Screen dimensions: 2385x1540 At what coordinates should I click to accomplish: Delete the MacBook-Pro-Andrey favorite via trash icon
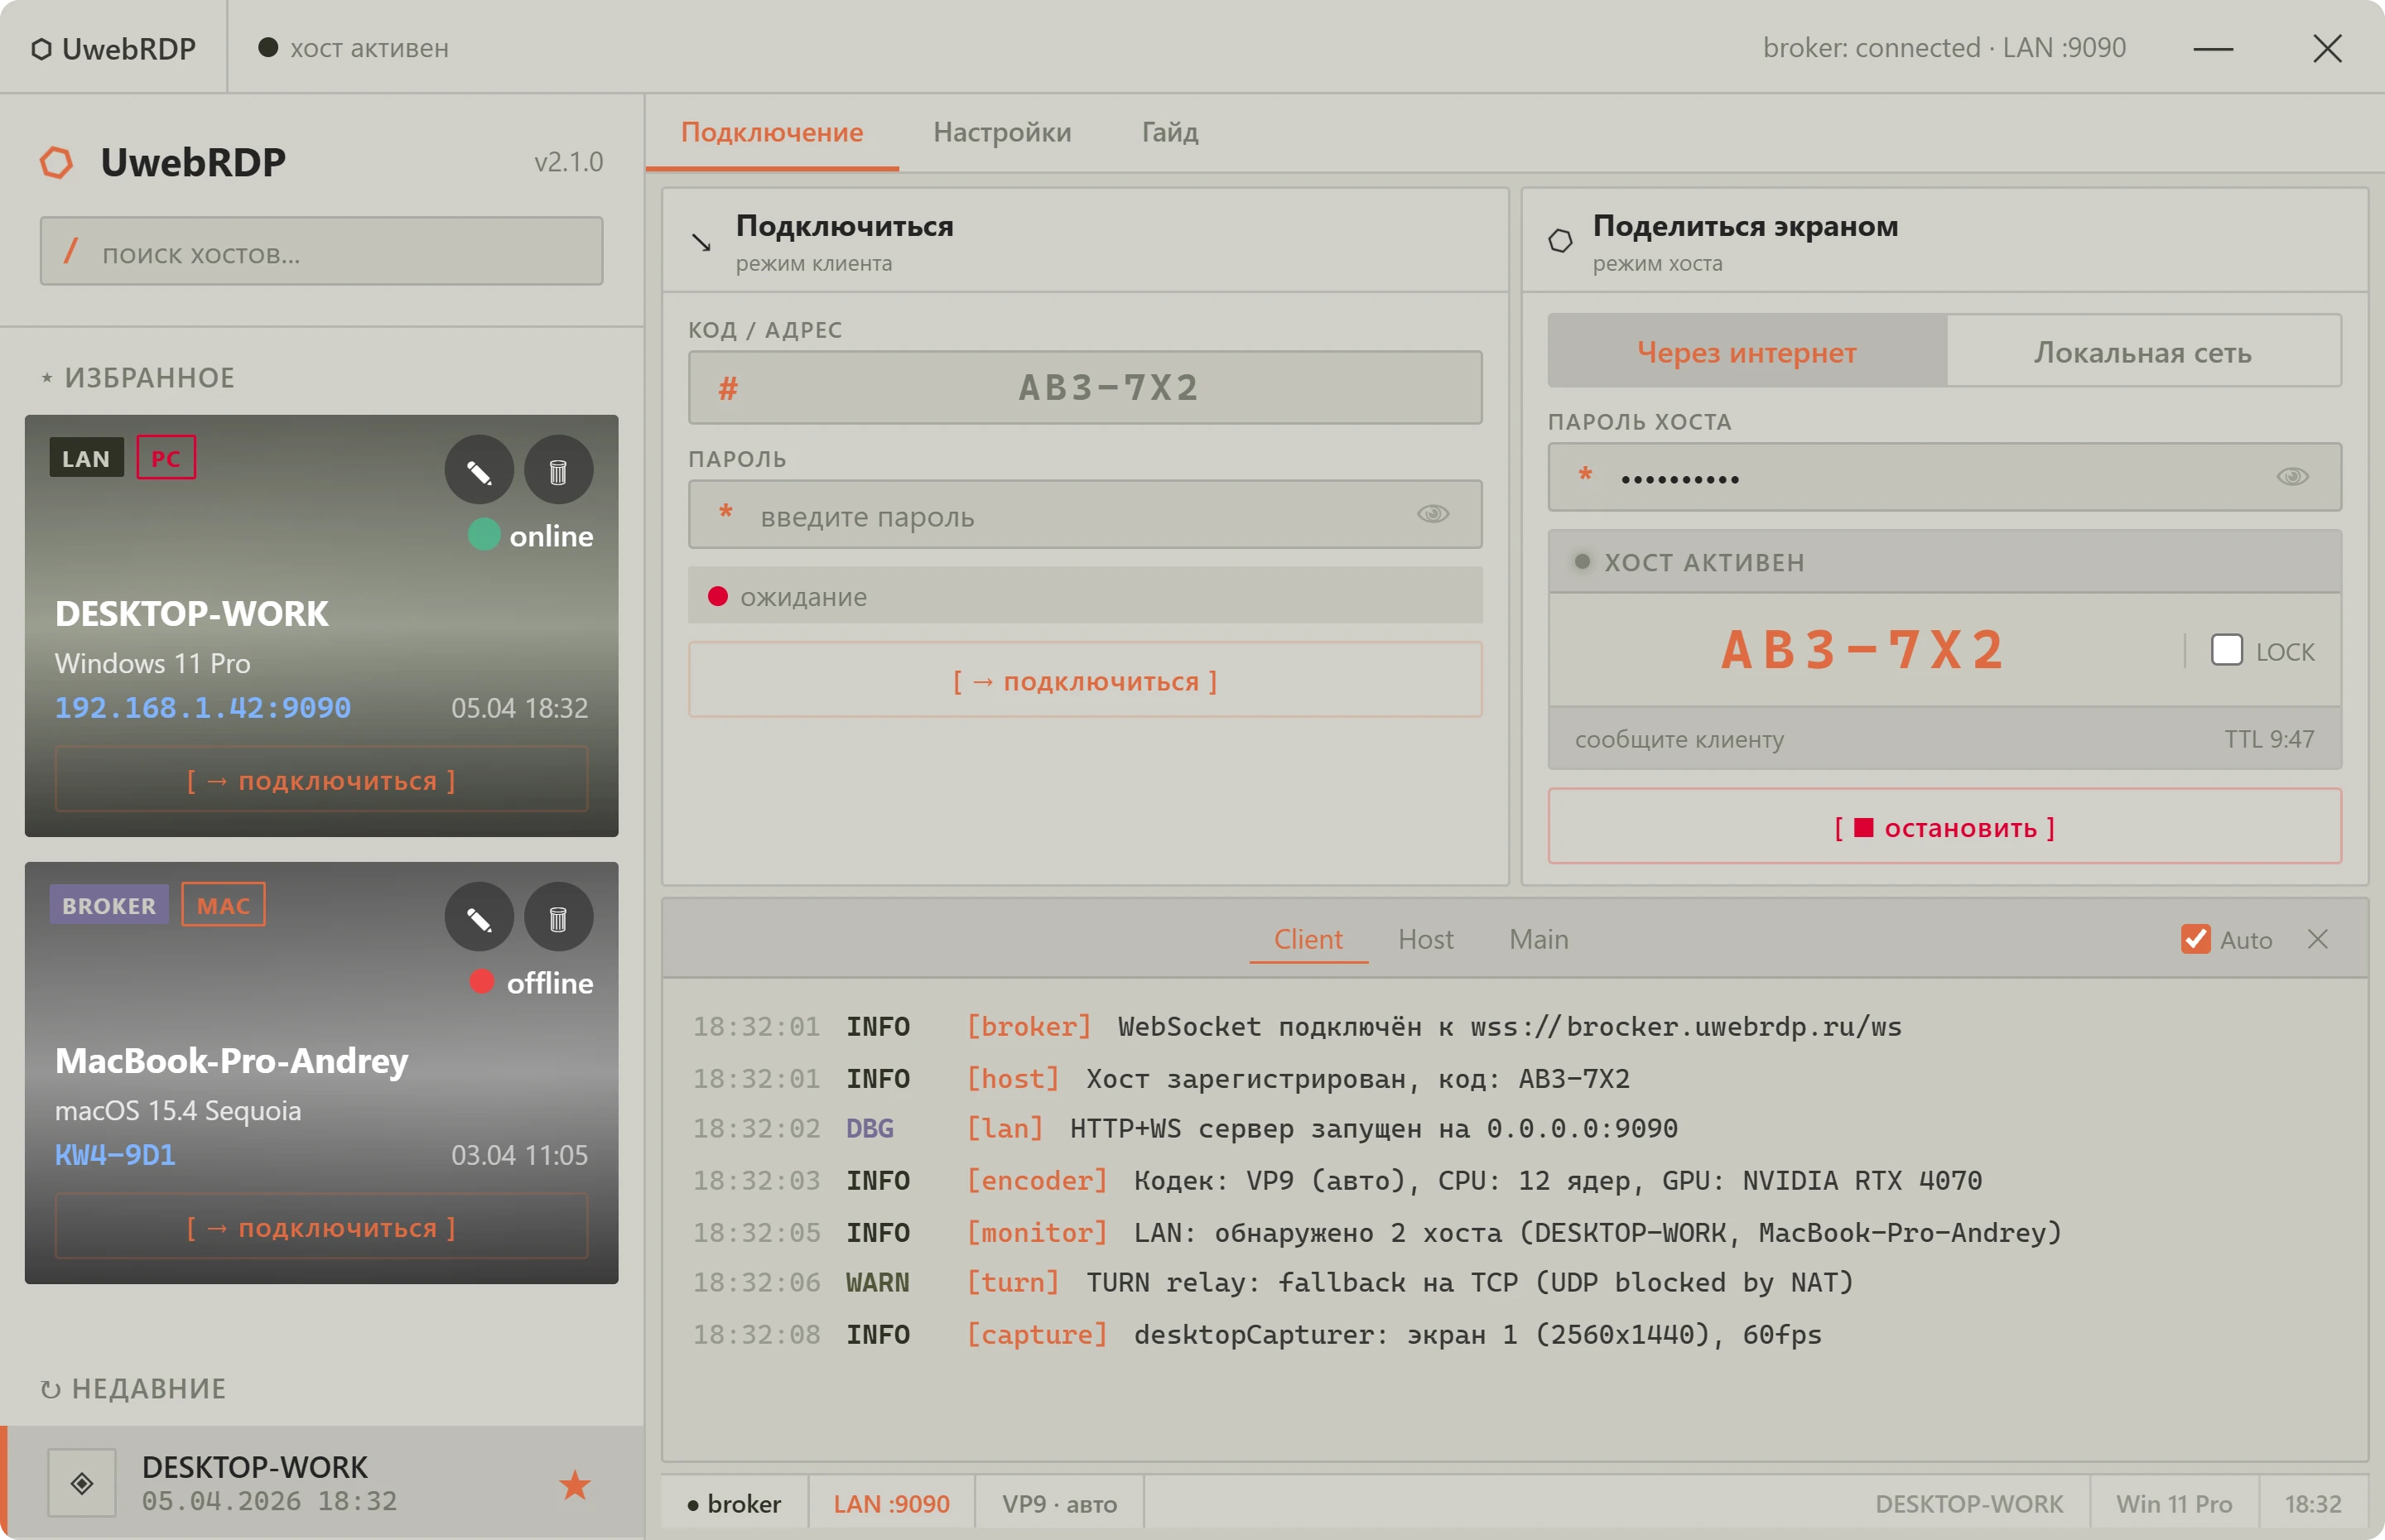coord(558,917)
